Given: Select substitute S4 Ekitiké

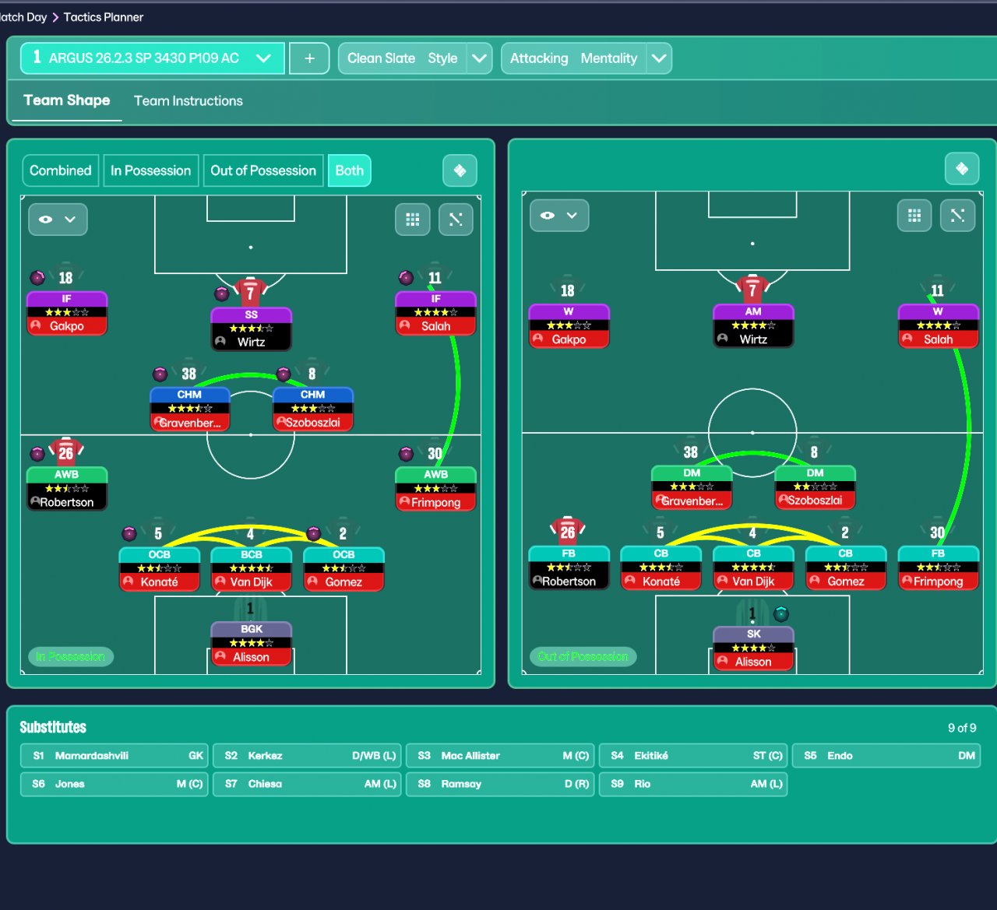Looking at the screenshot, I should (x=693, y=756).
